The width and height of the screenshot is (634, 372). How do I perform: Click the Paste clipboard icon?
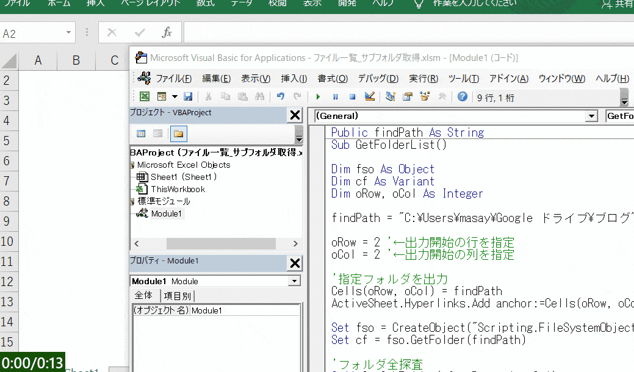pyautogui.click(x=243, y=96)
